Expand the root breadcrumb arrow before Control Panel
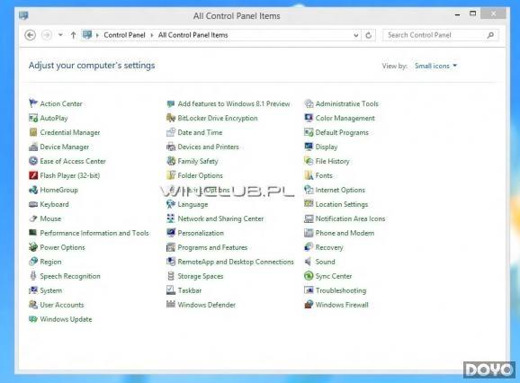The image size is (520, 383). tap(97, 35)
